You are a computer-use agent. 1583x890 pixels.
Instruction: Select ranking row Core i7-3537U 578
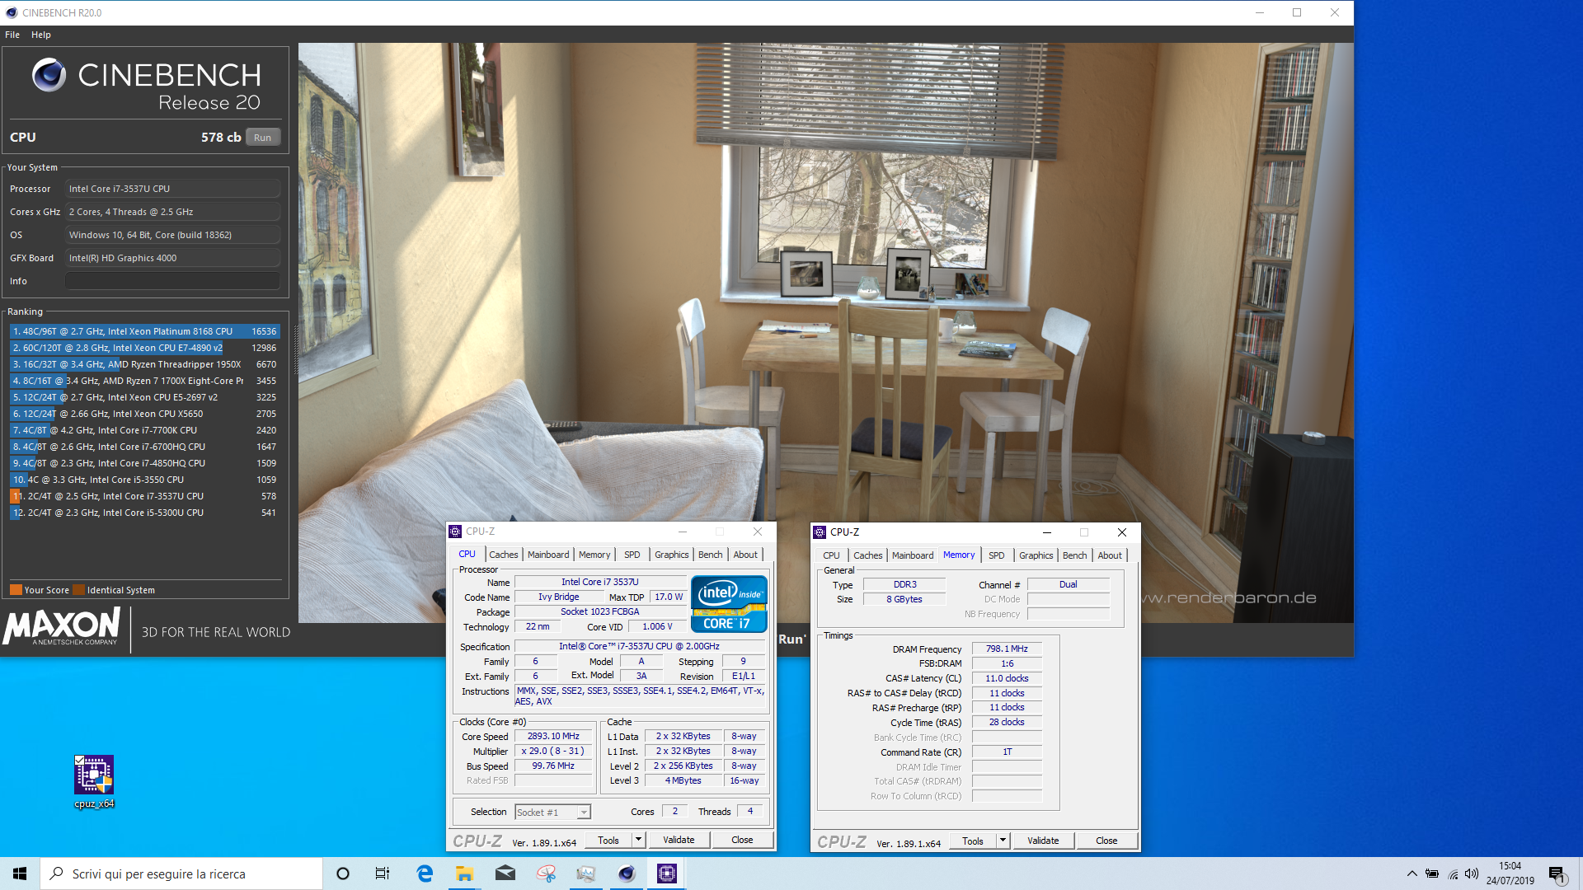click(x=145, y=496)
